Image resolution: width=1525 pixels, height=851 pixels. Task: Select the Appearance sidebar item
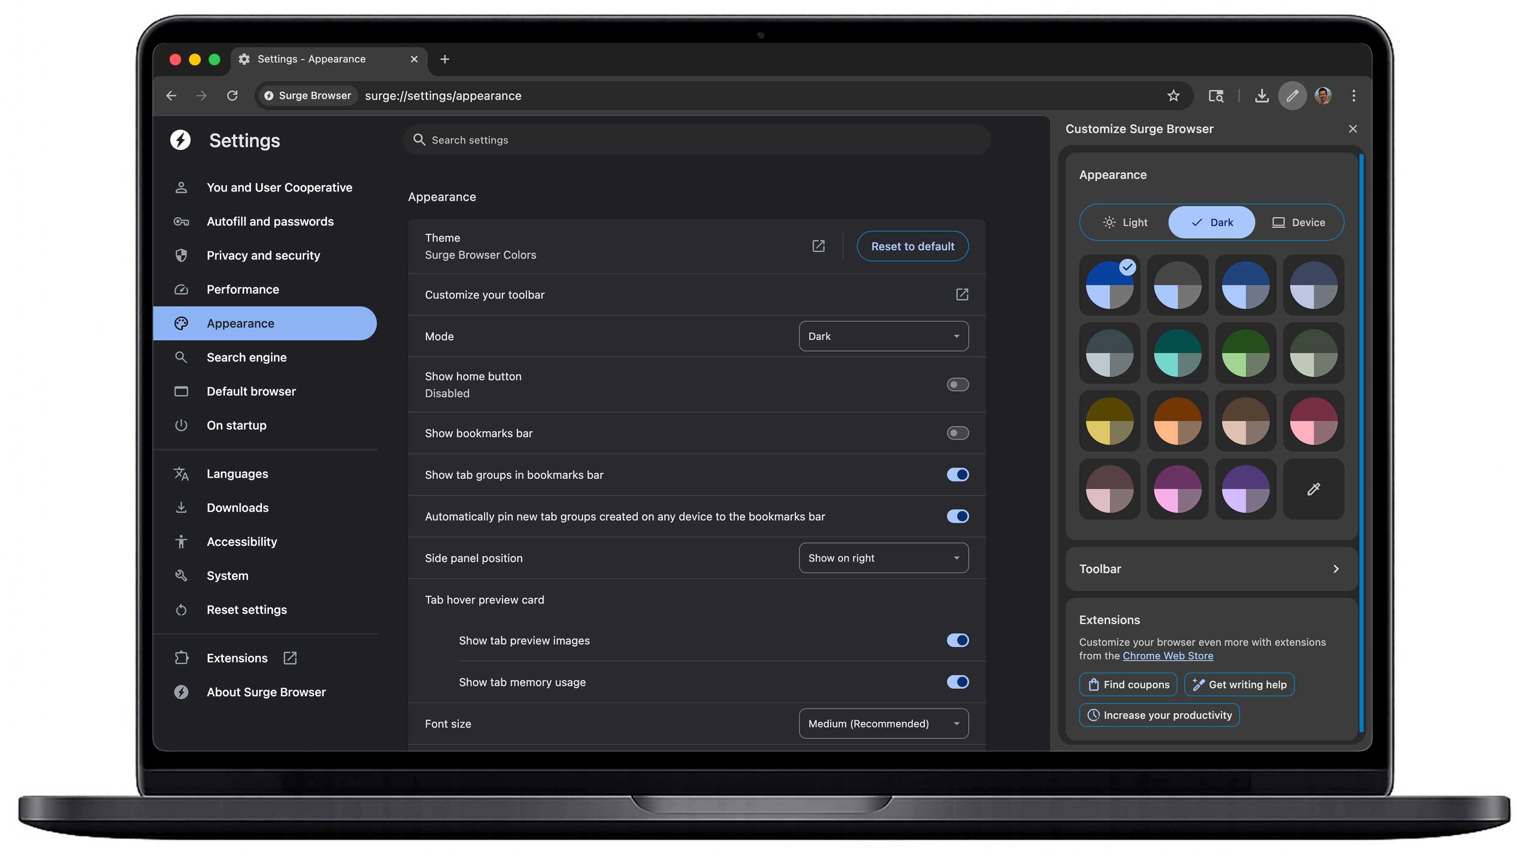coord(265,323)
